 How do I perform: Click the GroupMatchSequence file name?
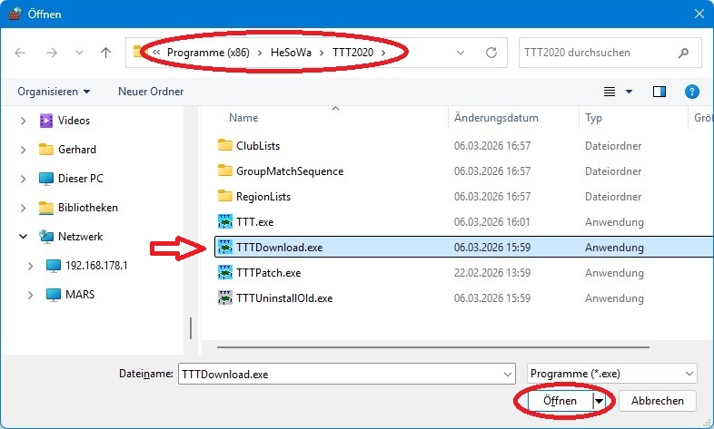[x=290, y=171]
